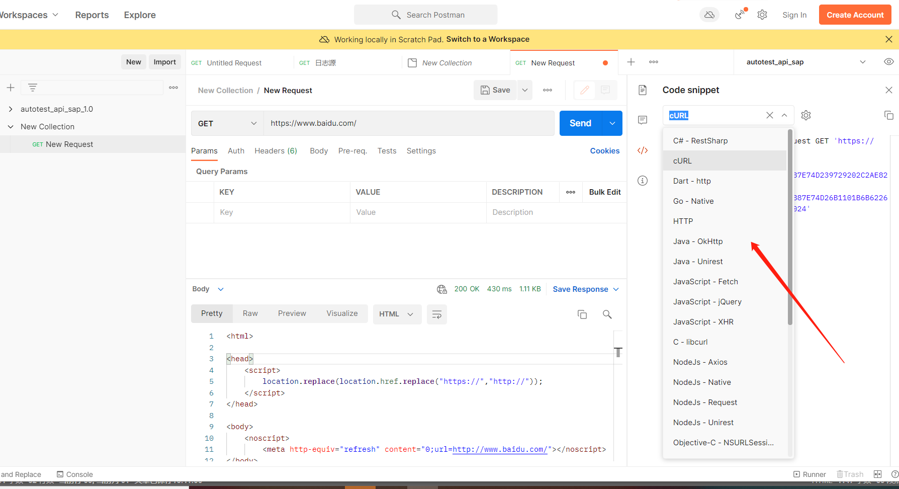The image size is (899, 489).
Task: Open the Comments icon in right sidebar
Action: (x=643, y=120)
